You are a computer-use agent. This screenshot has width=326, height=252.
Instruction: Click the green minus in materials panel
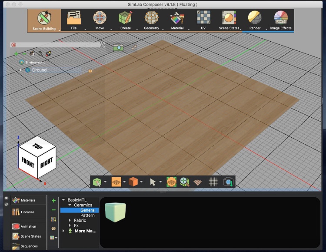pos(53,210)
